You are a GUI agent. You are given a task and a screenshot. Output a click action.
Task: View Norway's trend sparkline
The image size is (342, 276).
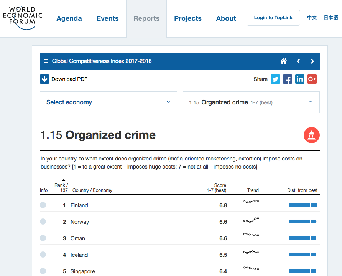tap(251, 220)
